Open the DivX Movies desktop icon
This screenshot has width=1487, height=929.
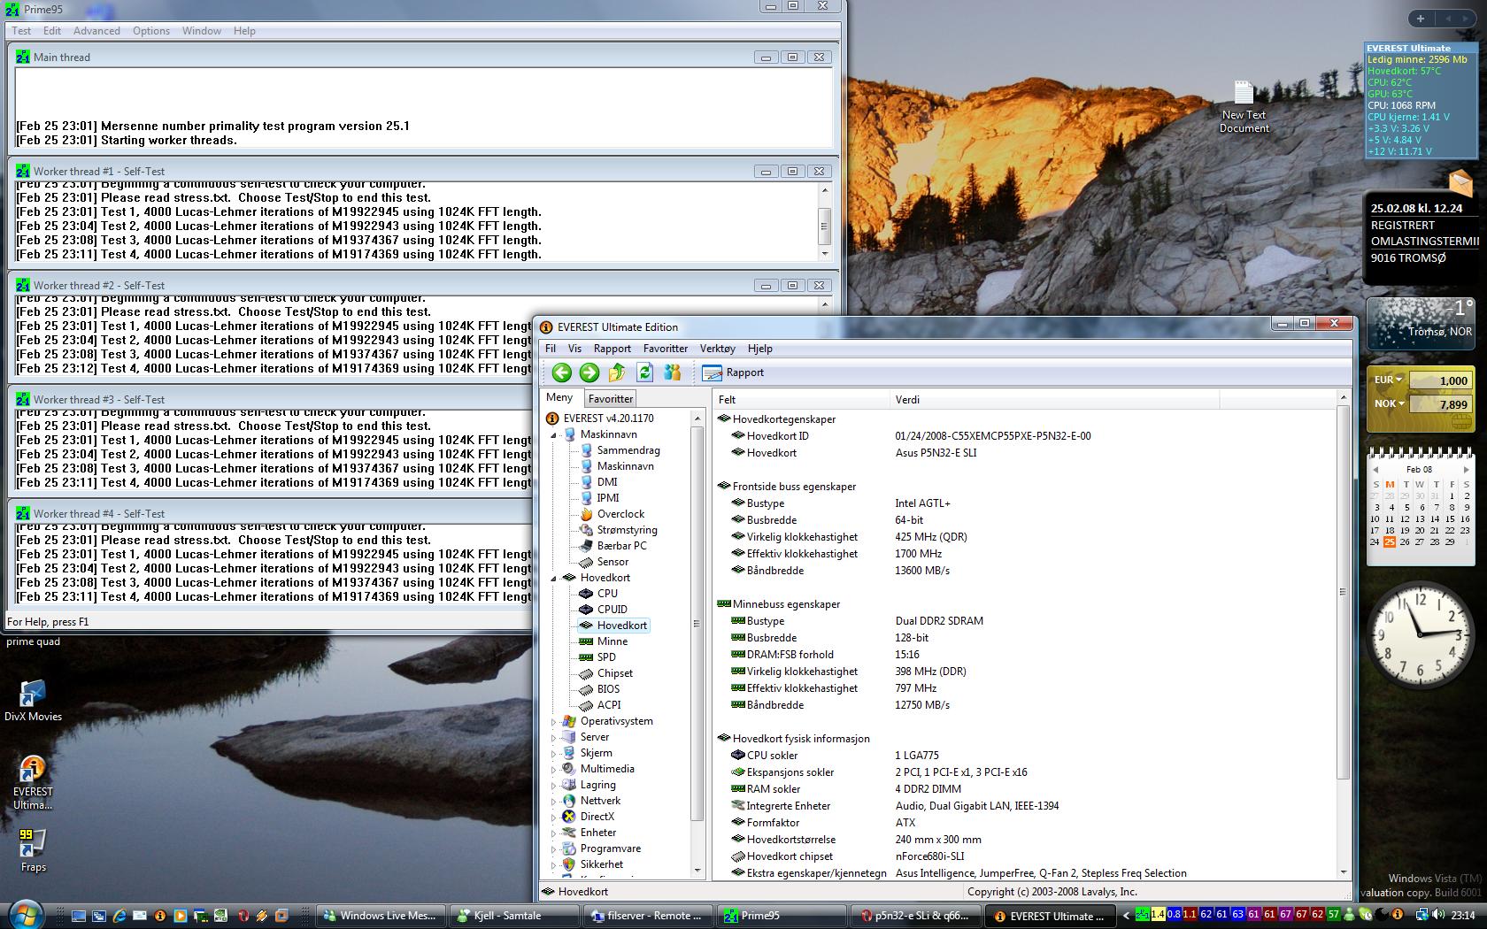(x=33, y=700)
